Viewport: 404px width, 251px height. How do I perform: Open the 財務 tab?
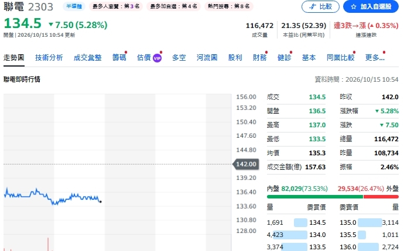click(x=260, y=58)
